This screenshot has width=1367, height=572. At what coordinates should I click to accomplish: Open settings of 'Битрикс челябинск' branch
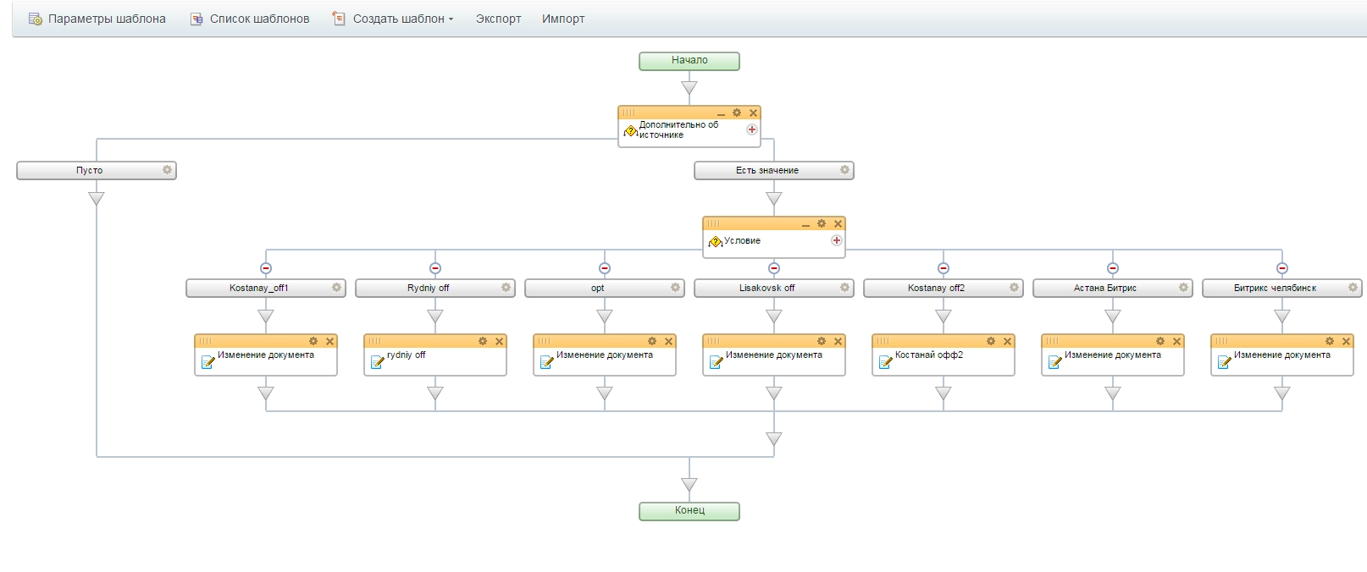[x=1353, y=288]
